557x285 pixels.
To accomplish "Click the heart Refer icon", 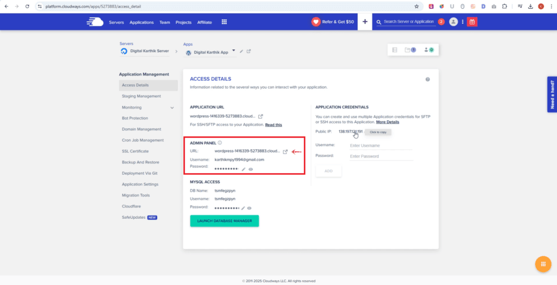I will point(315,22).
